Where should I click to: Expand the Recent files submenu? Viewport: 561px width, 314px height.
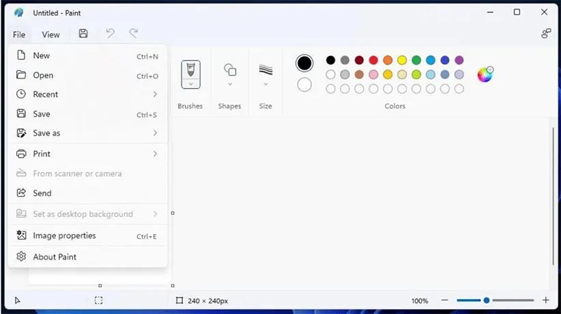155,94
